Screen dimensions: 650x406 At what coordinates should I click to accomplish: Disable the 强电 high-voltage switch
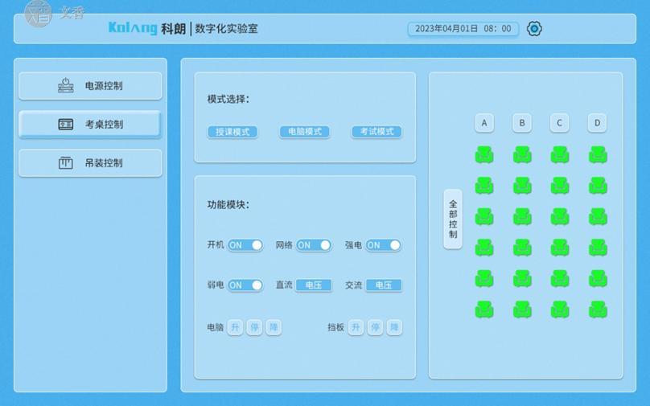[x=384, y=245]
